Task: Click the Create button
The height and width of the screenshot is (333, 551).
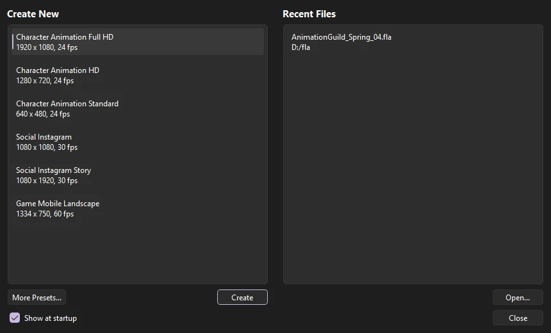Action: pyautogui.click(x=242, y=298)
